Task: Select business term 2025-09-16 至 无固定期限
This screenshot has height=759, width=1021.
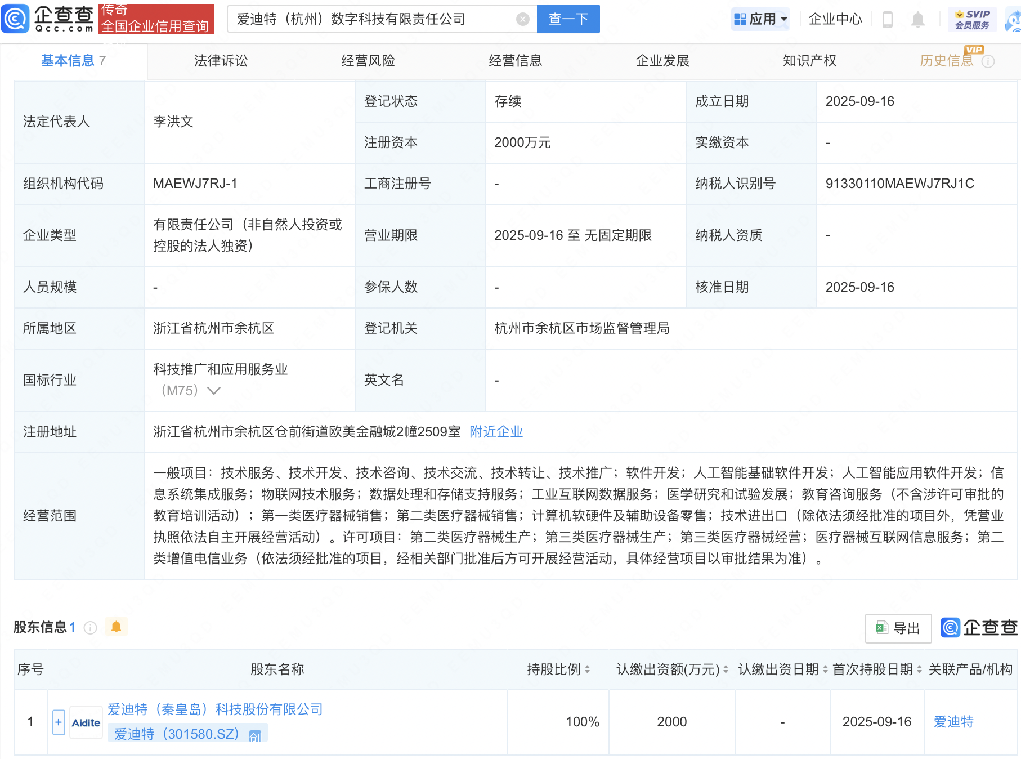Action: pyautogui.click(x=573, y=235)
